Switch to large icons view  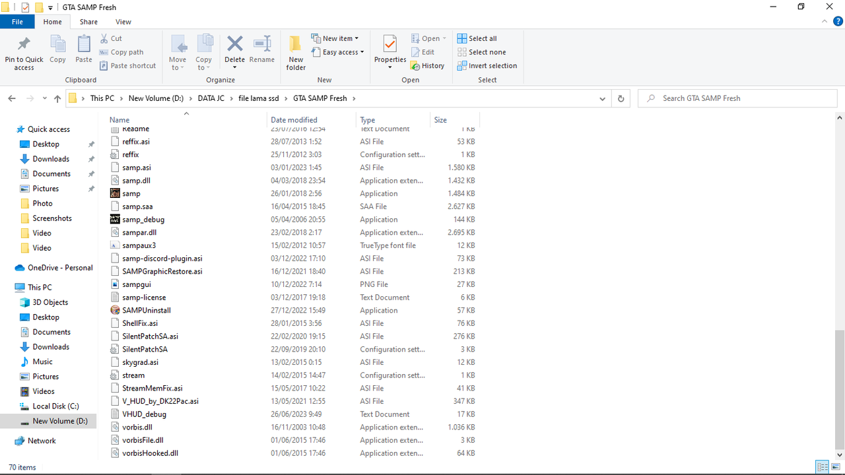coord(837,467)
